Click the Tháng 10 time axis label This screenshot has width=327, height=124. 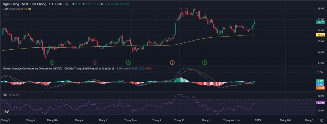click(x=179, y=120)
